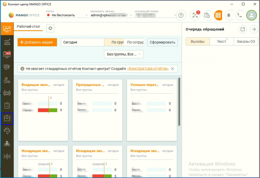Switch report mode to "По сотрудникам"
260x178 pixels.
[135, 42]
